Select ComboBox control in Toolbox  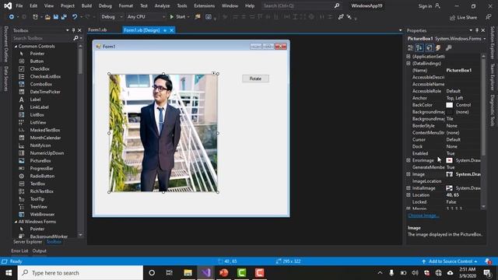tap(41, 84)
